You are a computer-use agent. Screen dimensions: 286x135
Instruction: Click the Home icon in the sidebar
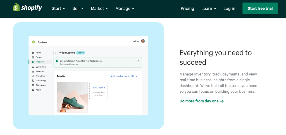(33, 53)
